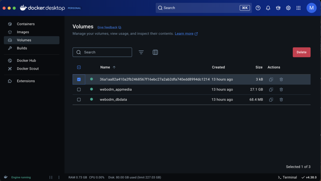The width and height of the screenshot is (321, 181).
Task: Open the filter icon next to search
Action: coord(141,52)
